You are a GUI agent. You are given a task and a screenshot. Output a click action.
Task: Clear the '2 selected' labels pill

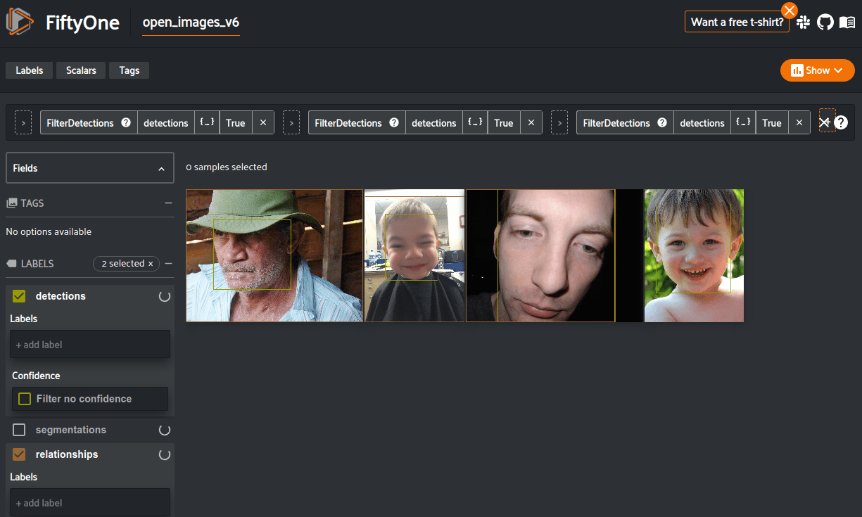tap(151, 264)
